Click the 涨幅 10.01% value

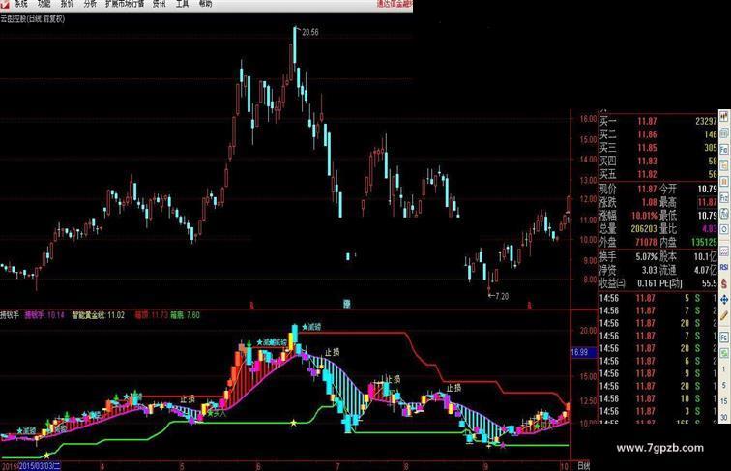tap(644, 216)
